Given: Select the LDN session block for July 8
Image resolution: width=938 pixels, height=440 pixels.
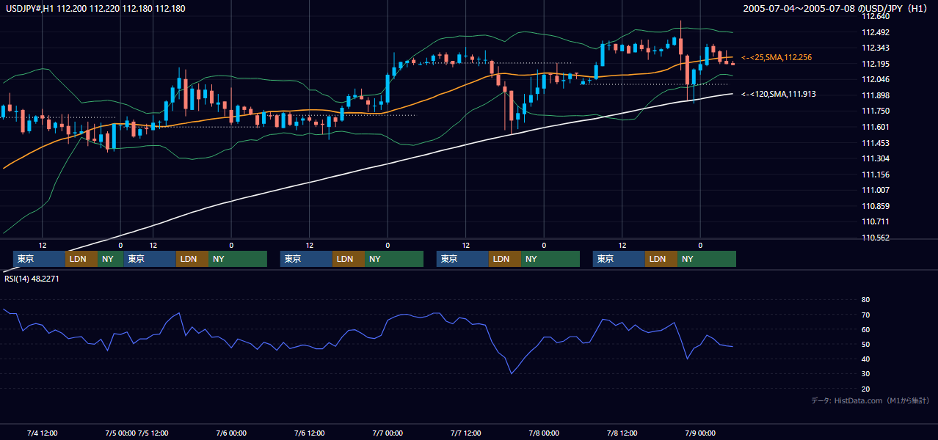Looking at the screenshot, I should 661,259.
